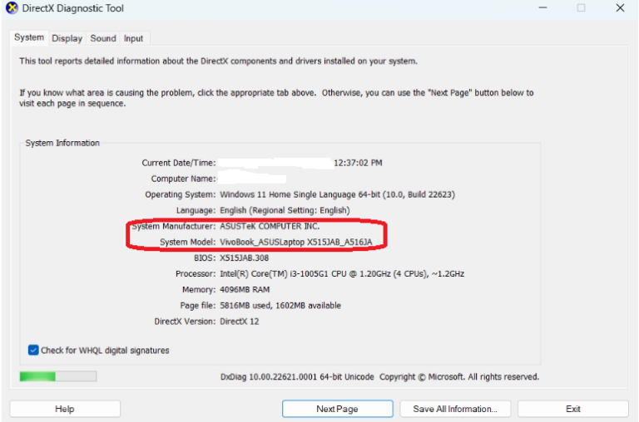Click the DirectX Version label
Image resolution: width=639 pixels, height=422 pixels.
coord(185,321)
